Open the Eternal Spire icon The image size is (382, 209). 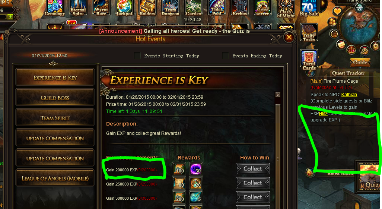tap(78, 8)
